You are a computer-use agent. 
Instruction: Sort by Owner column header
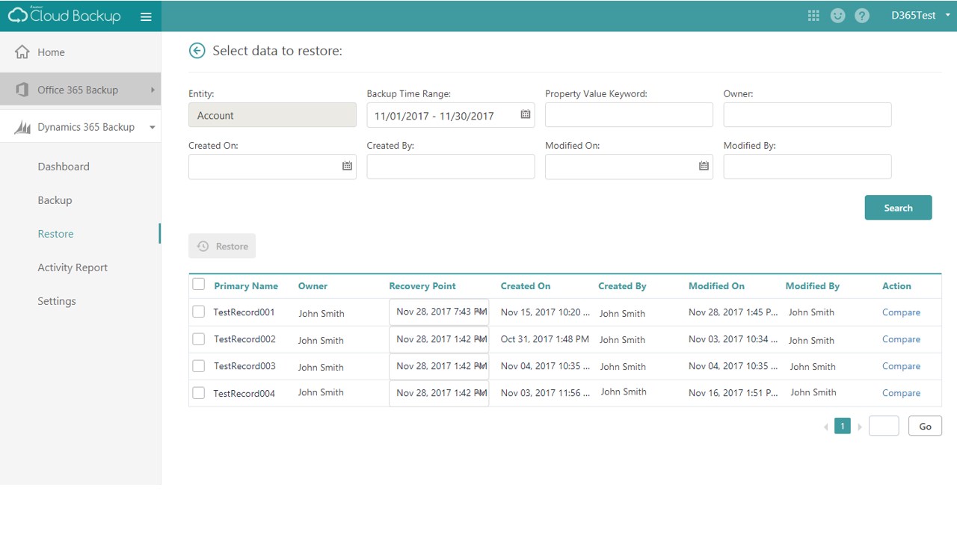click(313, 286)
